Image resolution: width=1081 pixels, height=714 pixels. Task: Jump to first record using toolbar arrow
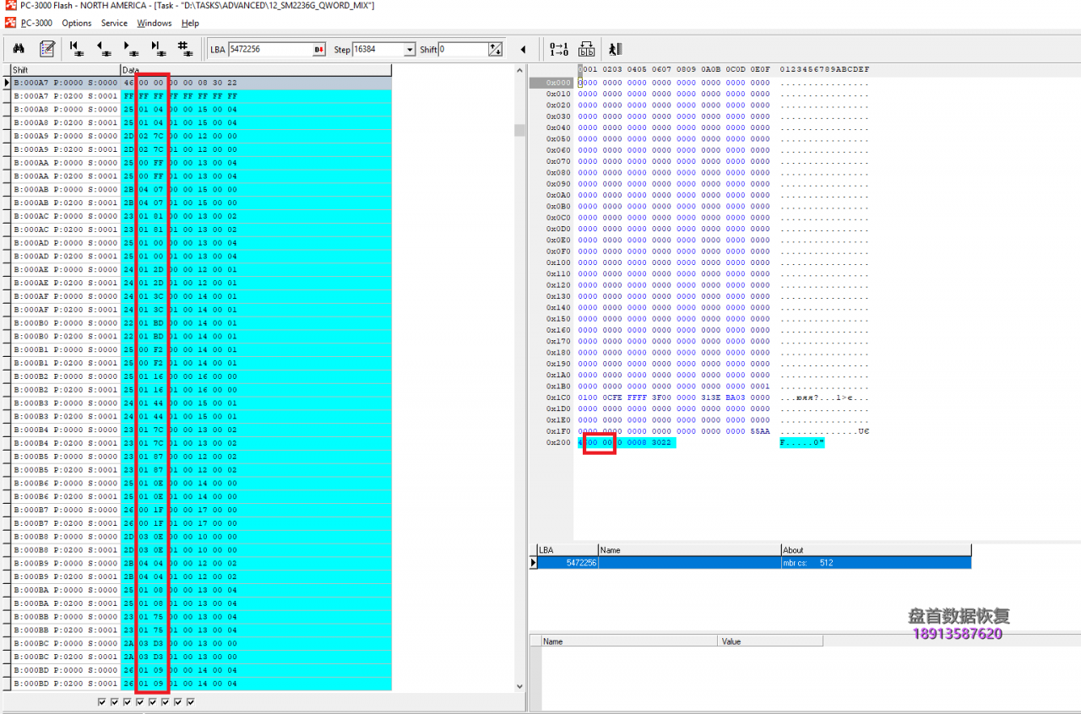(x=76, y=49)
